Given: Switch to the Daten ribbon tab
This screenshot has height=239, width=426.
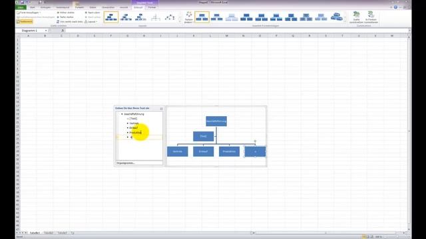Looking at the screenshot, I should (93, 7).
